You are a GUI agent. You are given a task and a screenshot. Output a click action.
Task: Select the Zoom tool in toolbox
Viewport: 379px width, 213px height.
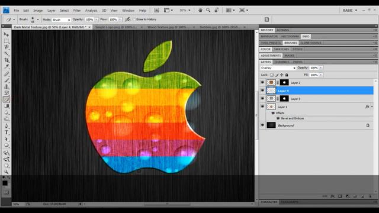click(7, 172)
